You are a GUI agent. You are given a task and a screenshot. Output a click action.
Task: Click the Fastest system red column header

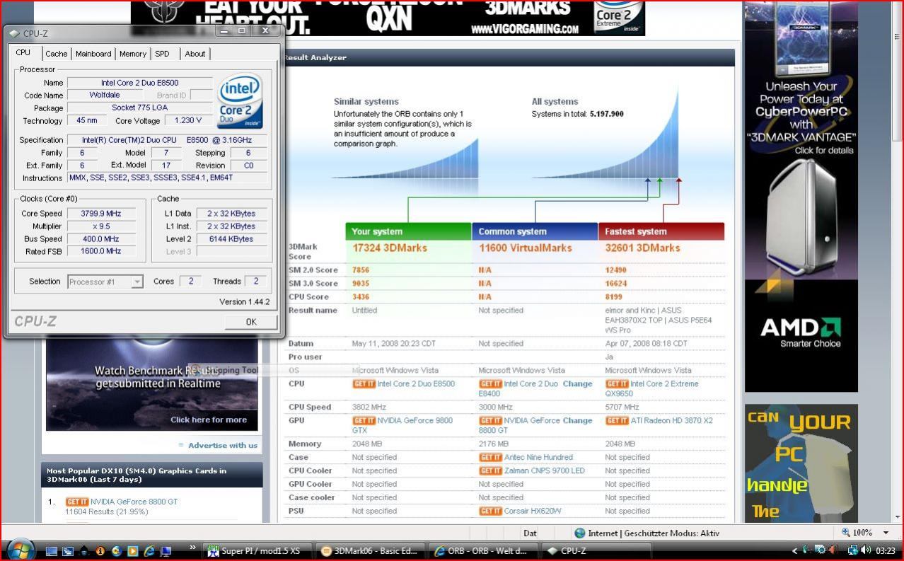coord(661,231)
